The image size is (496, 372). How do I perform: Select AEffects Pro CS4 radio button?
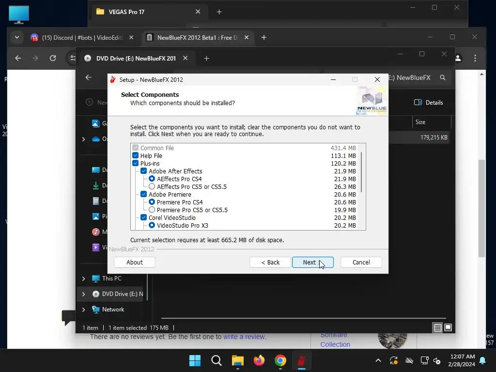coord(152,179)
